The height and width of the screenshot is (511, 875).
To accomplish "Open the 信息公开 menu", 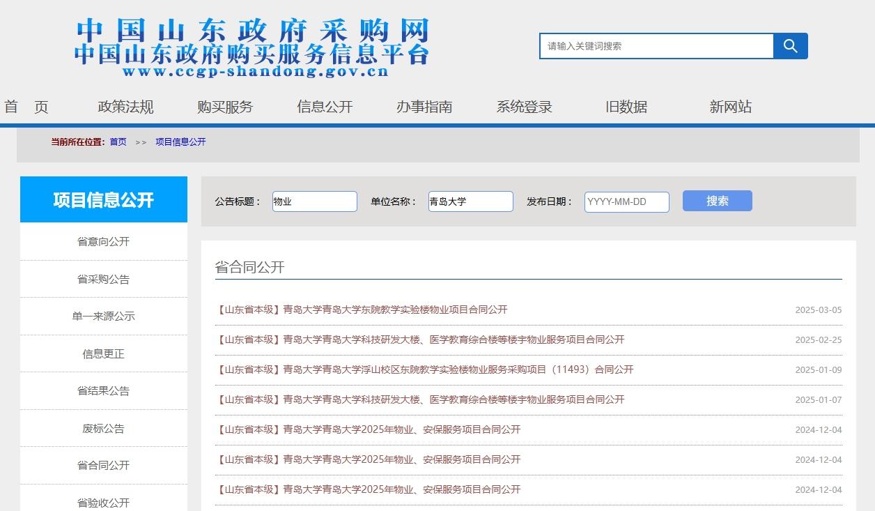I will [x=325, y=107].
